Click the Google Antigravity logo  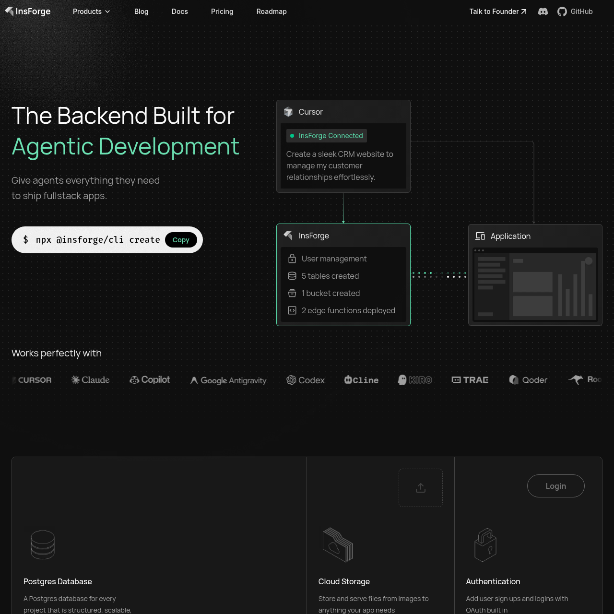pos(228,380)
